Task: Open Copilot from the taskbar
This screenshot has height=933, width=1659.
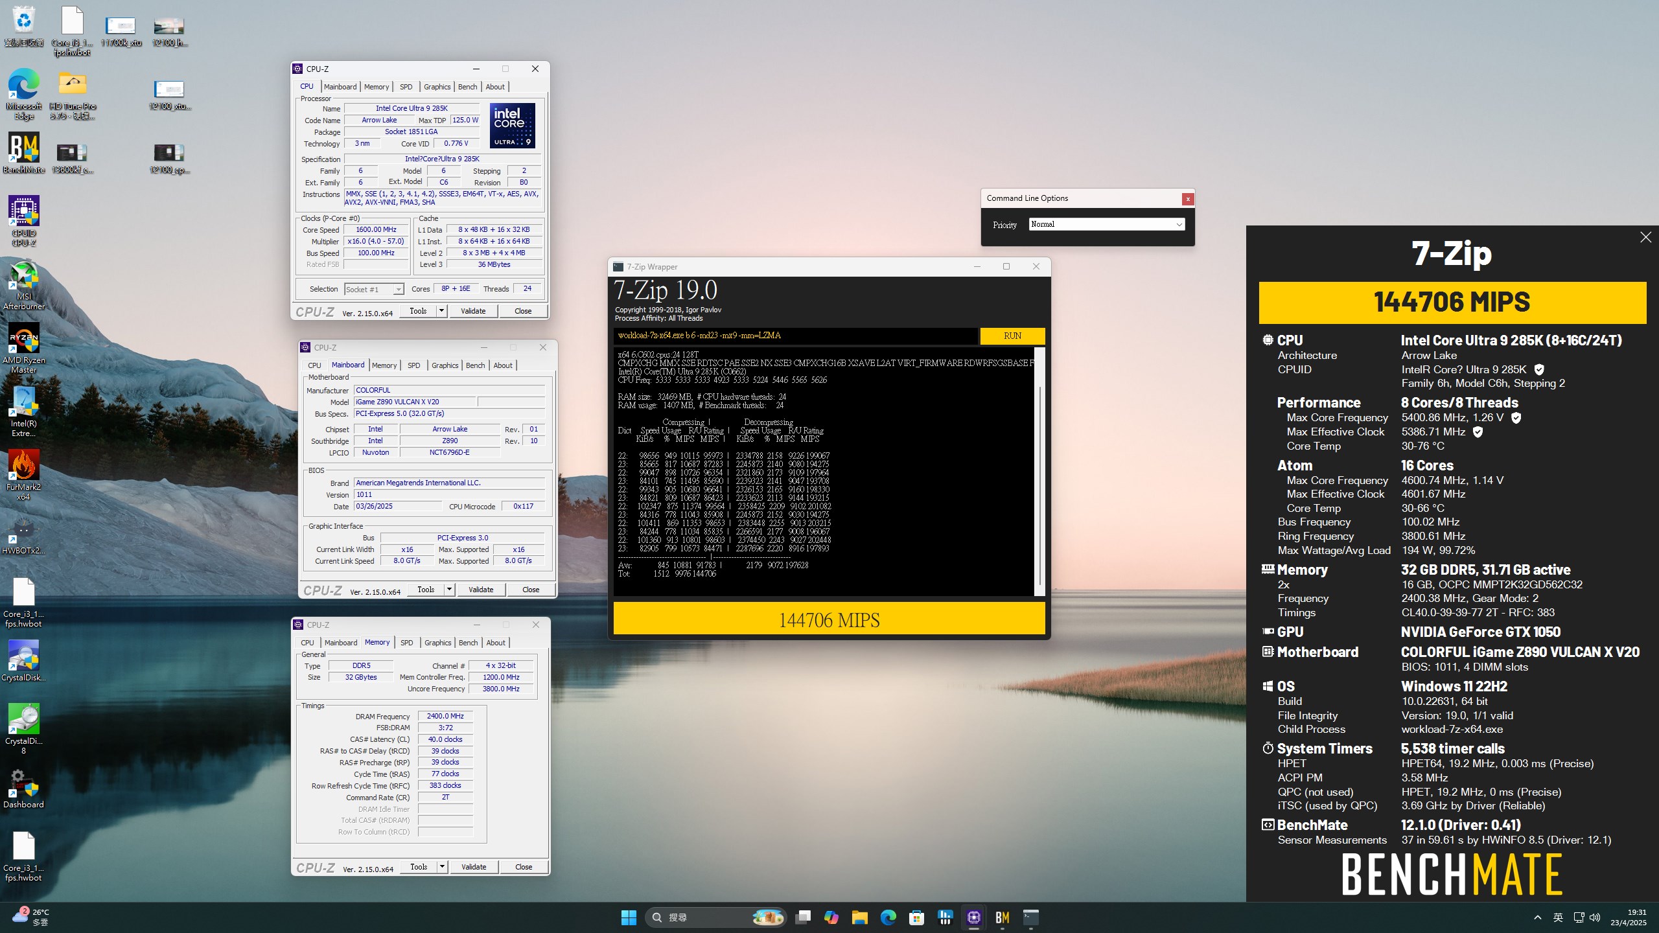Action: tap(831, 917)
